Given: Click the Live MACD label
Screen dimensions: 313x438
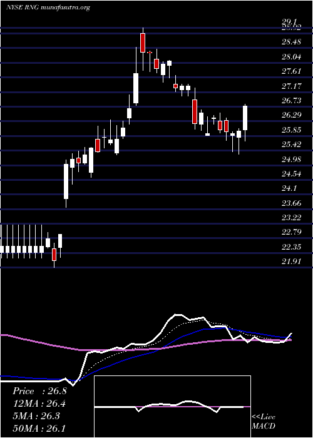Looking at the screenshot, I should tap(264, 421).
